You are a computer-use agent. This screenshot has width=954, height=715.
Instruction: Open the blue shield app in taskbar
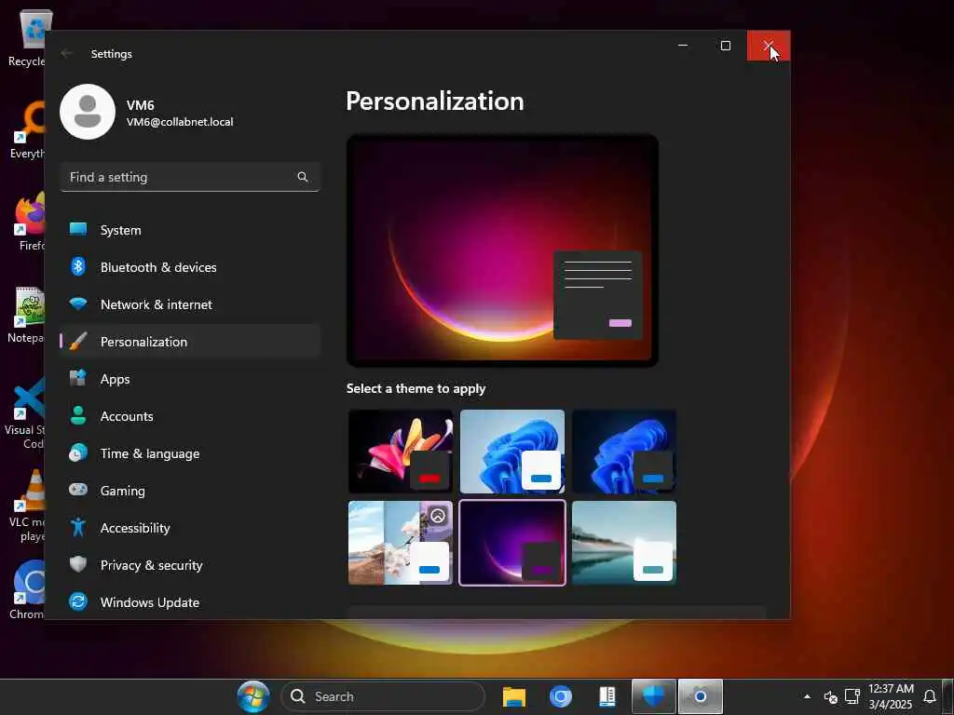tap(654, 696)
